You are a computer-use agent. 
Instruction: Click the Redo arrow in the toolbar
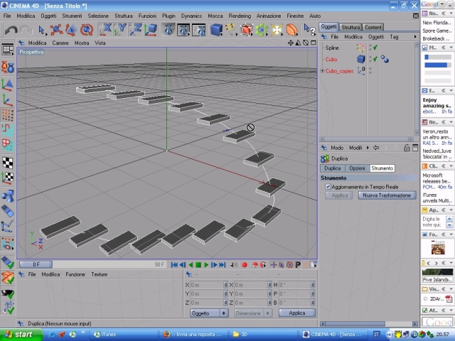26,30
